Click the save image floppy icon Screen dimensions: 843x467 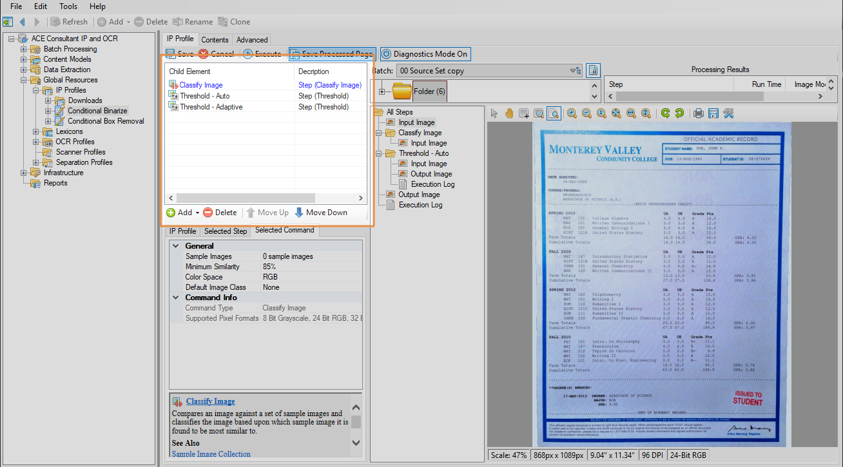713,113
